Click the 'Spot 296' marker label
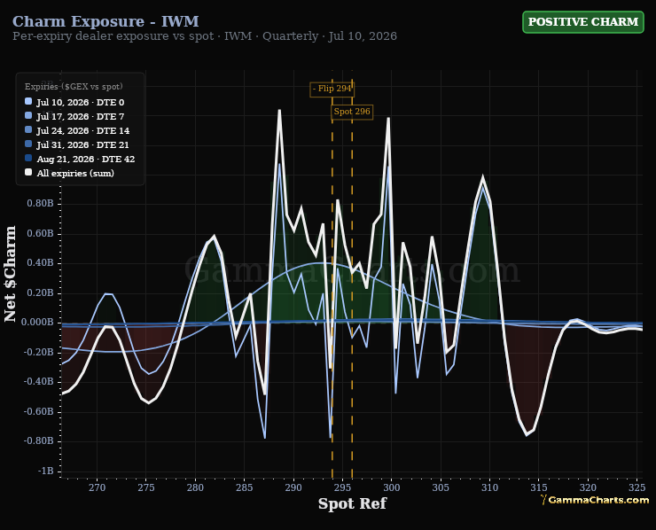Image resolution: width=656 pixels, height=530 pixels. pyautogui.click(x=352, y=112)
